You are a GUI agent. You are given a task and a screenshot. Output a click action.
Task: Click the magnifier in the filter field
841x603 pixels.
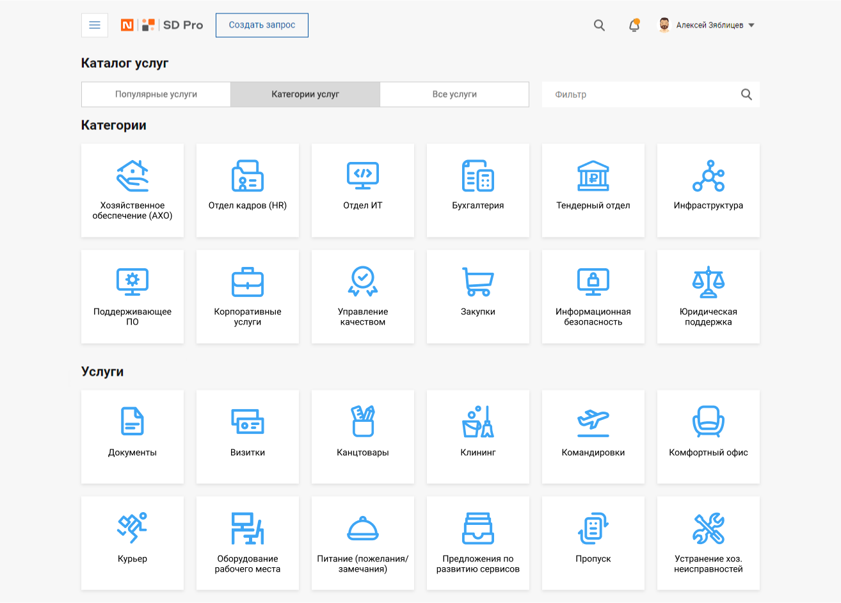(x=746, y=94)
